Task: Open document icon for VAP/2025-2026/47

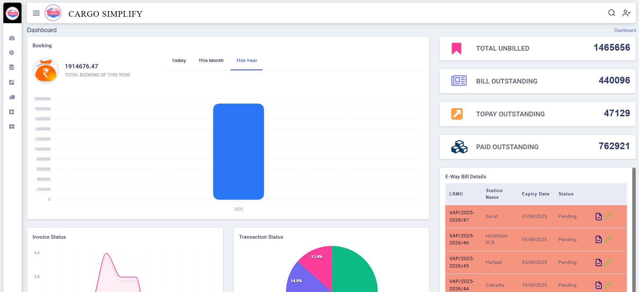Action: click(x=598, y=217)
